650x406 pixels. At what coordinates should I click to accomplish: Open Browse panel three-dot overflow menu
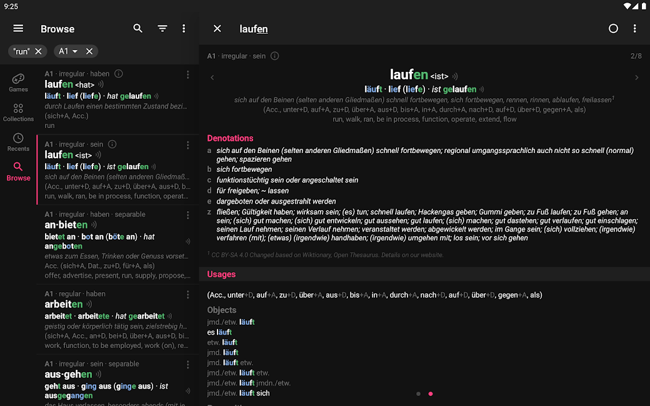pos(184,29)
